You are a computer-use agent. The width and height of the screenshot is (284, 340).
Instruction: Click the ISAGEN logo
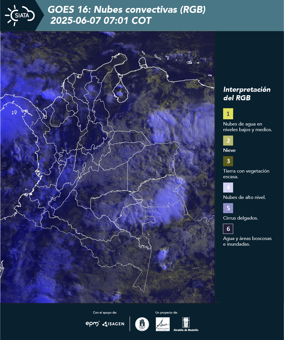pos(113,324)
